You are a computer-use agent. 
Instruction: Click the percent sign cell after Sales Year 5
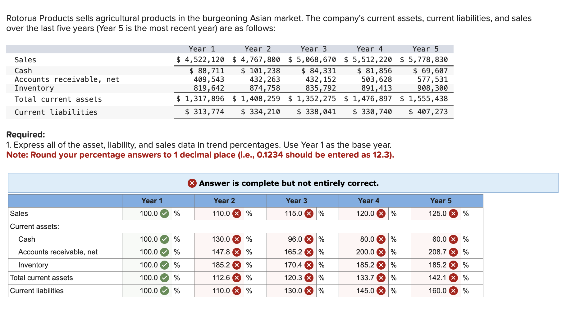pyautogui.click(x=472, y=214)
